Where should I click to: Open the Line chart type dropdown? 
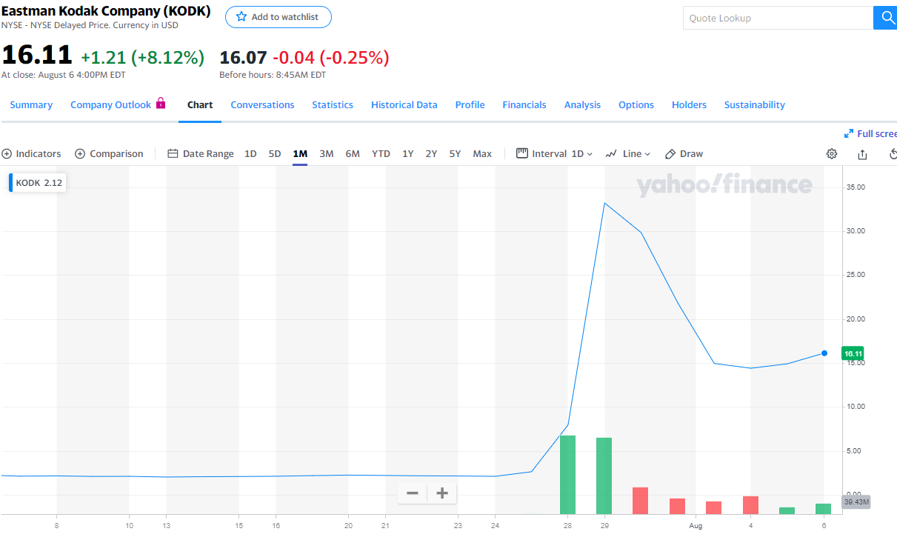[x=628, y=154]
